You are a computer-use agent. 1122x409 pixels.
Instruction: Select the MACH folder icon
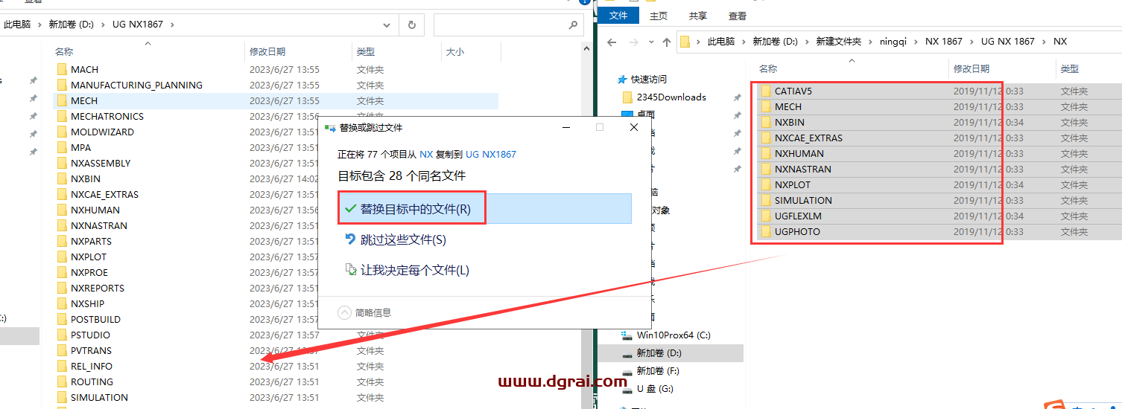click(x=63, y=69)
